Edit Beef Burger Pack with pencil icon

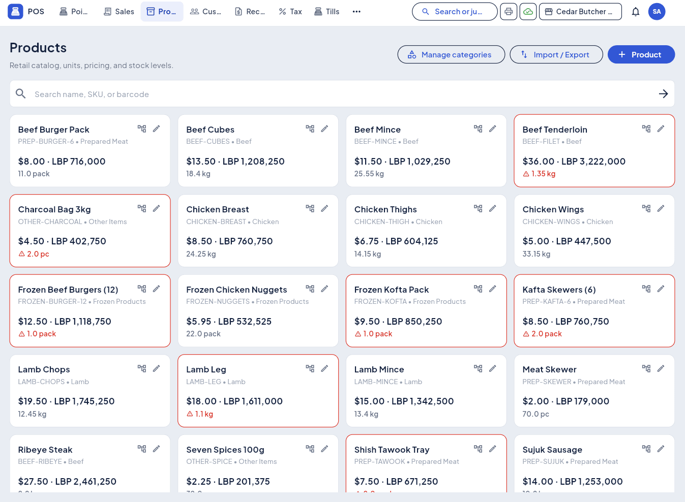click(157, 129)
